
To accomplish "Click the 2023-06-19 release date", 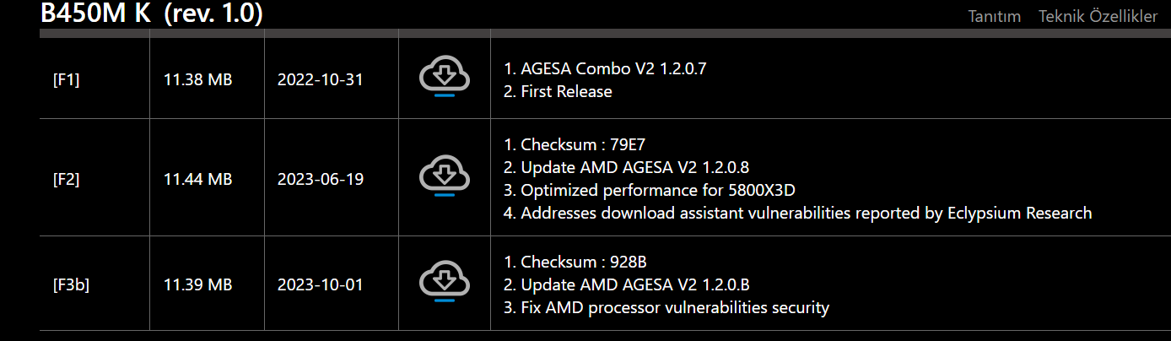I will pos(320,179).
